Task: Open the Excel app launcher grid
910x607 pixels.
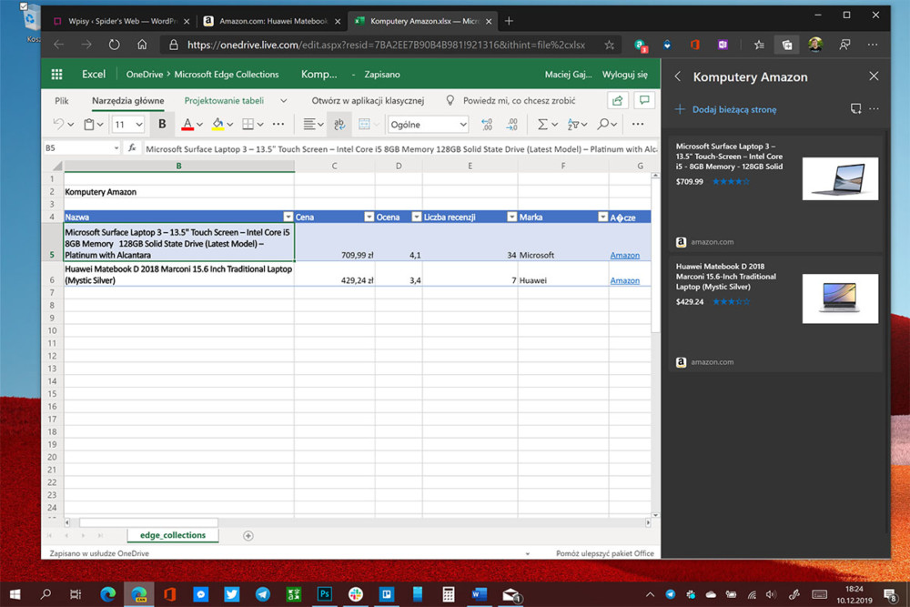Action: tap(56, 75)
